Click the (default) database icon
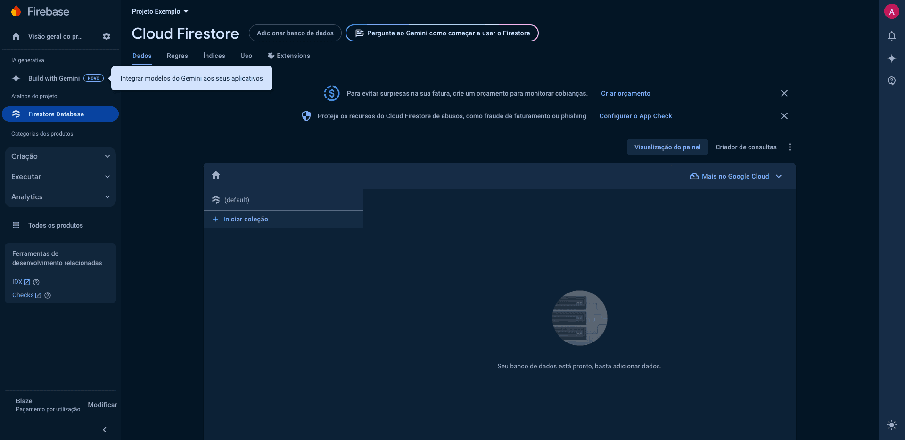 point(216,200)
